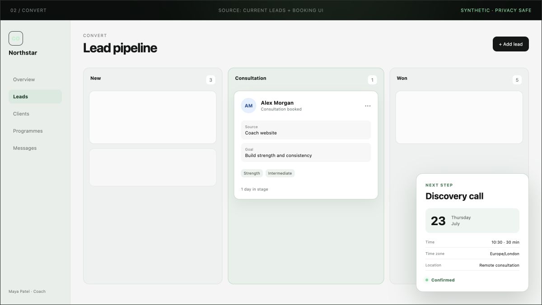Click the Consultation column count badge
The image size is (542, 305).
coord(372,80)
